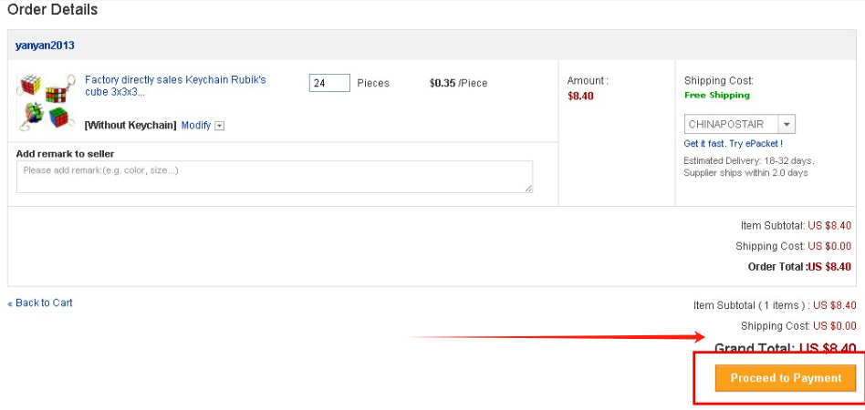Screen dimensions: 865x410
Task: Click the Modify link for product options
Action: 195,125
